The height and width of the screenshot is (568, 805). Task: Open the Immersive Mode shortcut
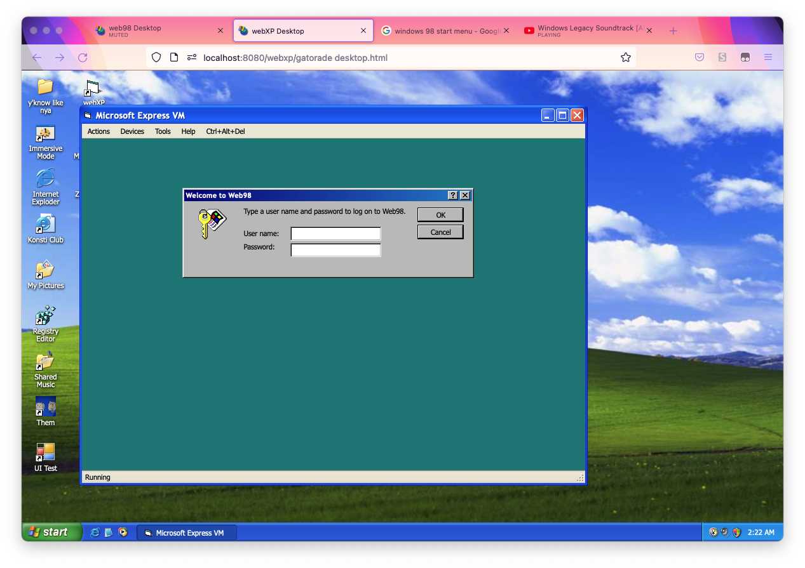(x=45, y=134)
